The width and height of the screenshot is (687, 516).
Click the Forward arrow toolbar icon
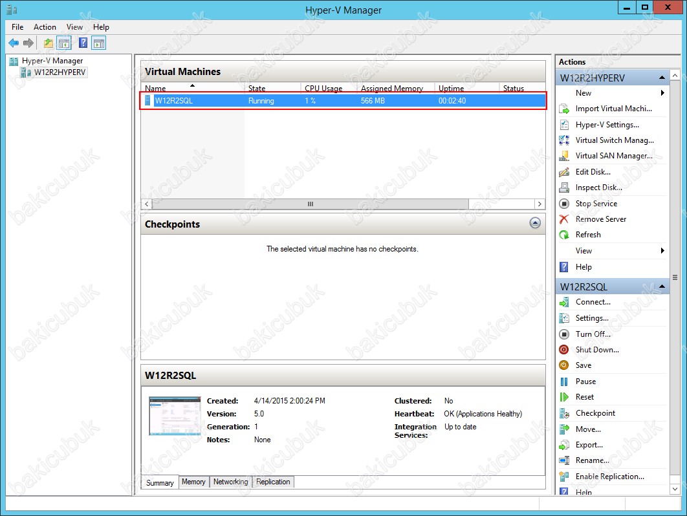pos(28,43)
